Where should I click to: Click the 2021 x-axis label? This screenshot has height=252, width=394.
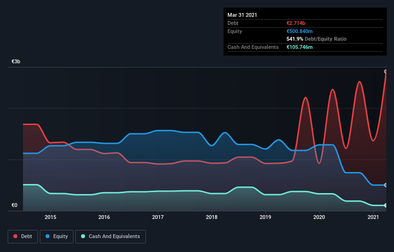tap(373, 217)
